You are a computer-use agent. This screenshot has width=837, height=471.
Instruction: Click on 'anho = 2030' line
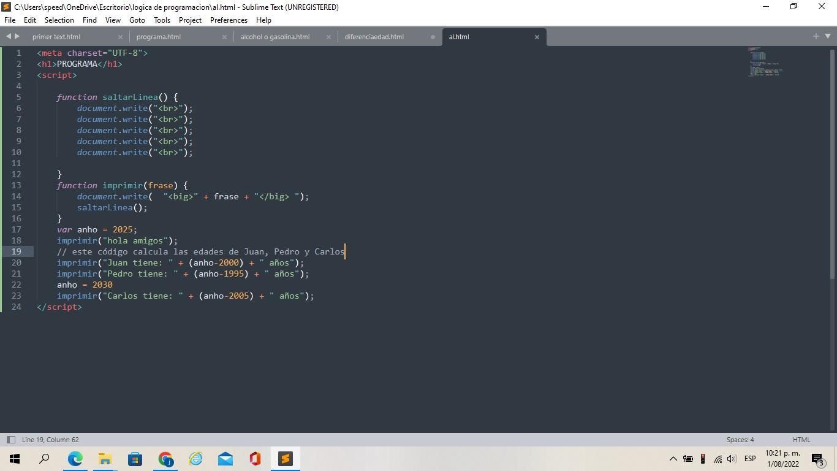(x=85, y=285)
